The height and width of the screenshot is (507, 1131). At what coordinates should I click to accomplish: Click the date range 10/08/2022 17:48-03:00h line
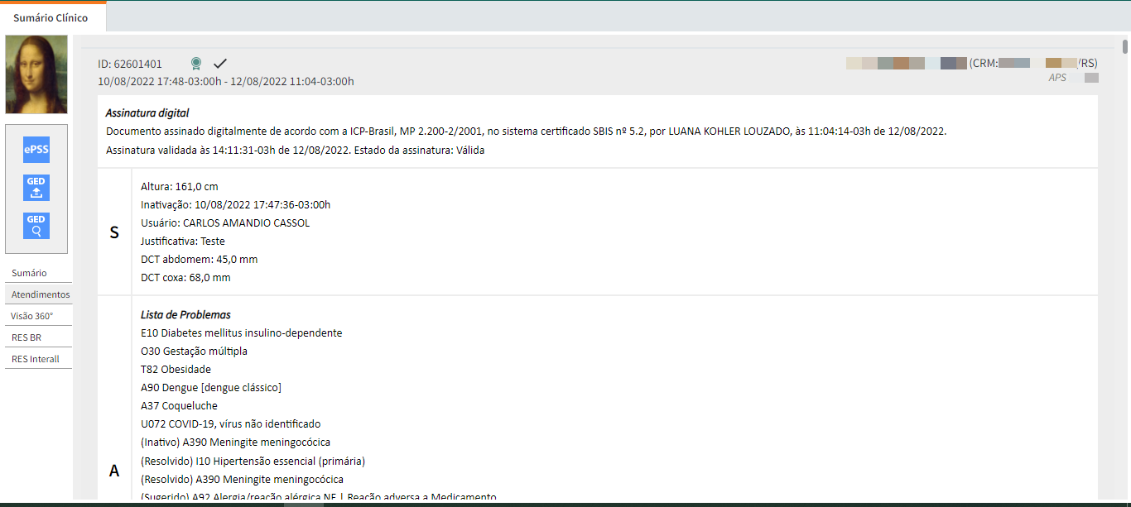226,81
